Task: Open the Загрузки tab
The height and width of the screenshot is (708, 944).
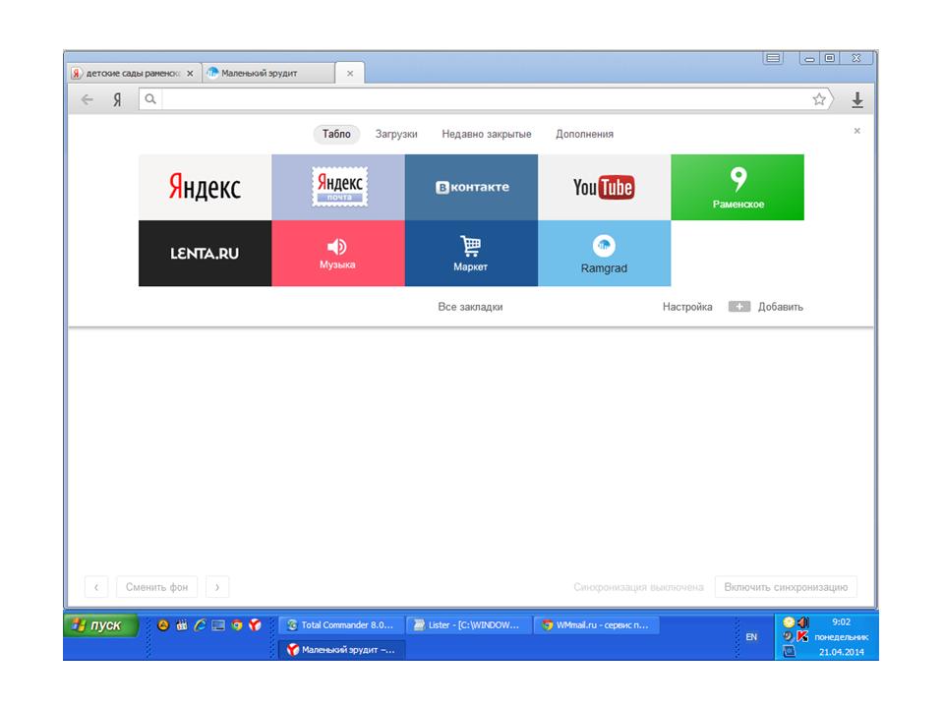Action: coord(396,134)
